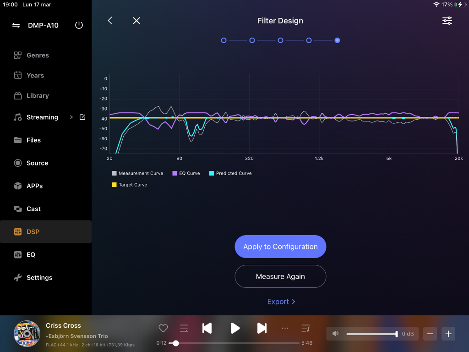
Task: Jump to the fourth wizard step dot
Action: click(309, 40)
